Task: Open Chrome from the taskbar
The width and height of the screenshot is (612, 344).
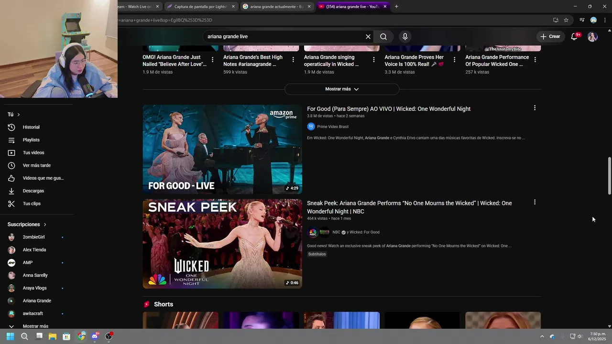Action: point(81,336)
